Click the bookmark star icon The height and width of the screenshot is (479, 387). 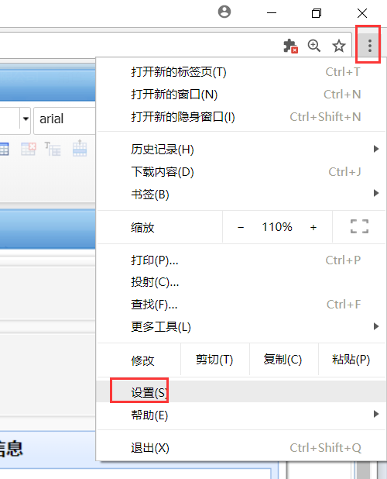coord(338,46)
